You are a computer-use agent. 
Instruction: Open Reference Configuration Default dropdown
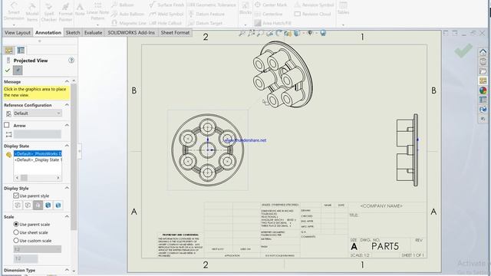pyautogui.click(x=38, y=113)
